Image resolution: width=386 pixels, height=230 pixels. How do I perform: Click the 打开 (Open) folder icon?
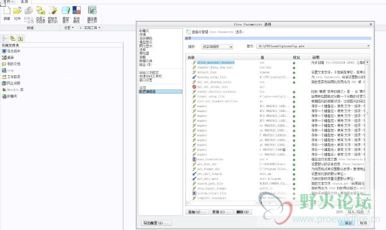pos(17,11)
